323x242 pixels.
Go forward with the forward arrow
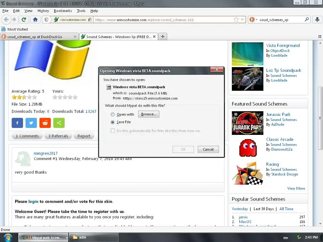[14, 20]
